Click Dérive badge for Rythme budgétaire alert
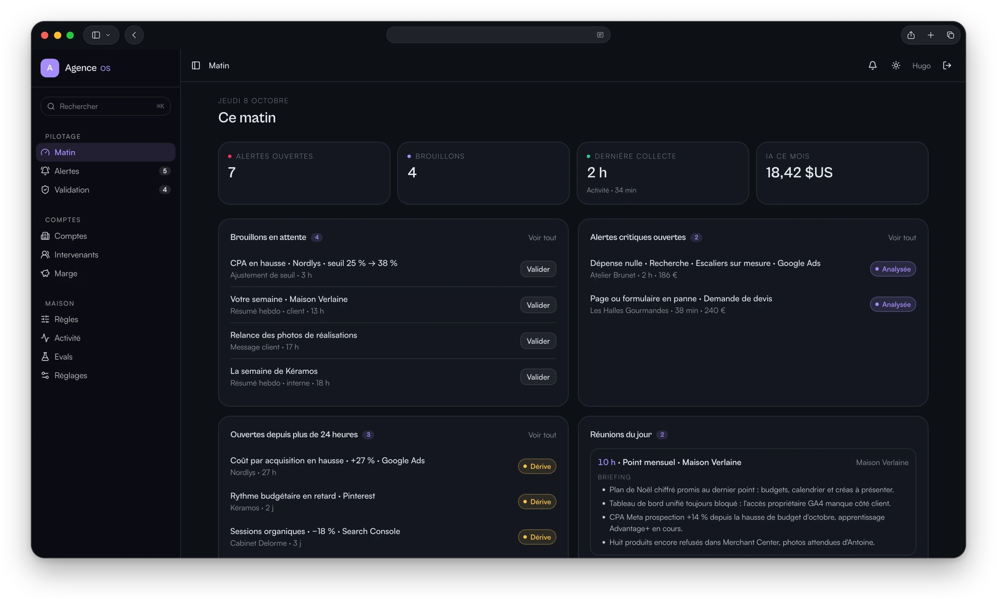 (x=537, y=501)
